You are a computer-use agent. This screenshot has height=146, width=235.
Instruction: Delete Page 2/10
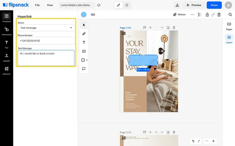[174, 132]
